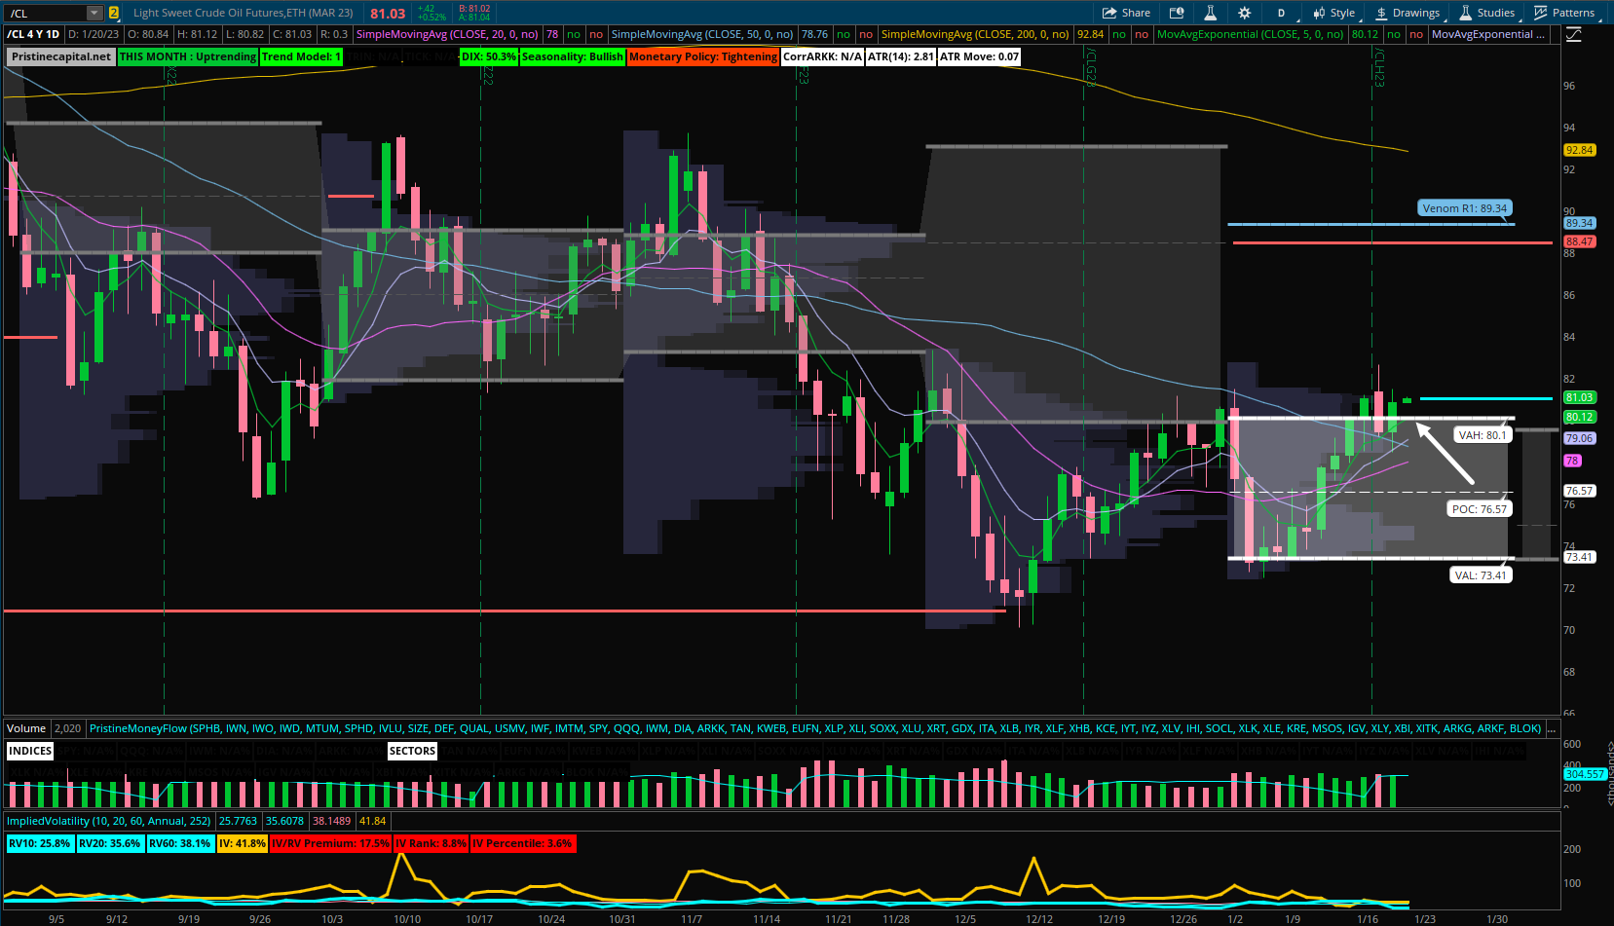Click the RV60: 38.1% label
1614x926 pixels.
point(180,843)
